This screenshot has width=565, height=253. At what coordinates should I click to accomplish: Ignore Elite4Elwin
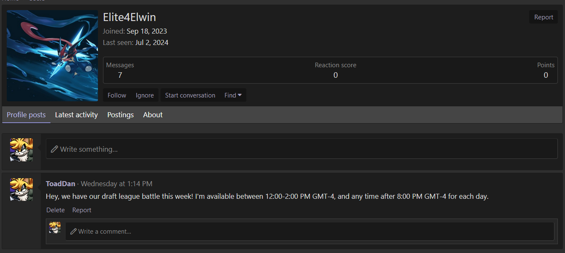[145, 95]
